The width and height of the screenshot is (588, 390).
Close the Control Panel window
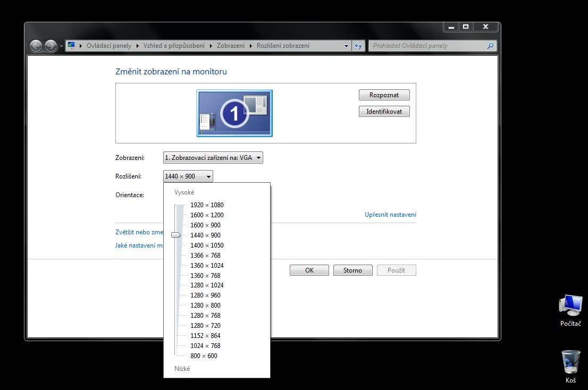pyautogui.click(x=485, y=27)
